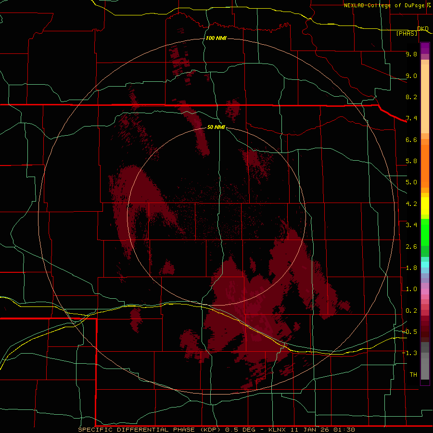Pick the yellow segment of the color bar
433x433 pixels.
tap(425, 206)
